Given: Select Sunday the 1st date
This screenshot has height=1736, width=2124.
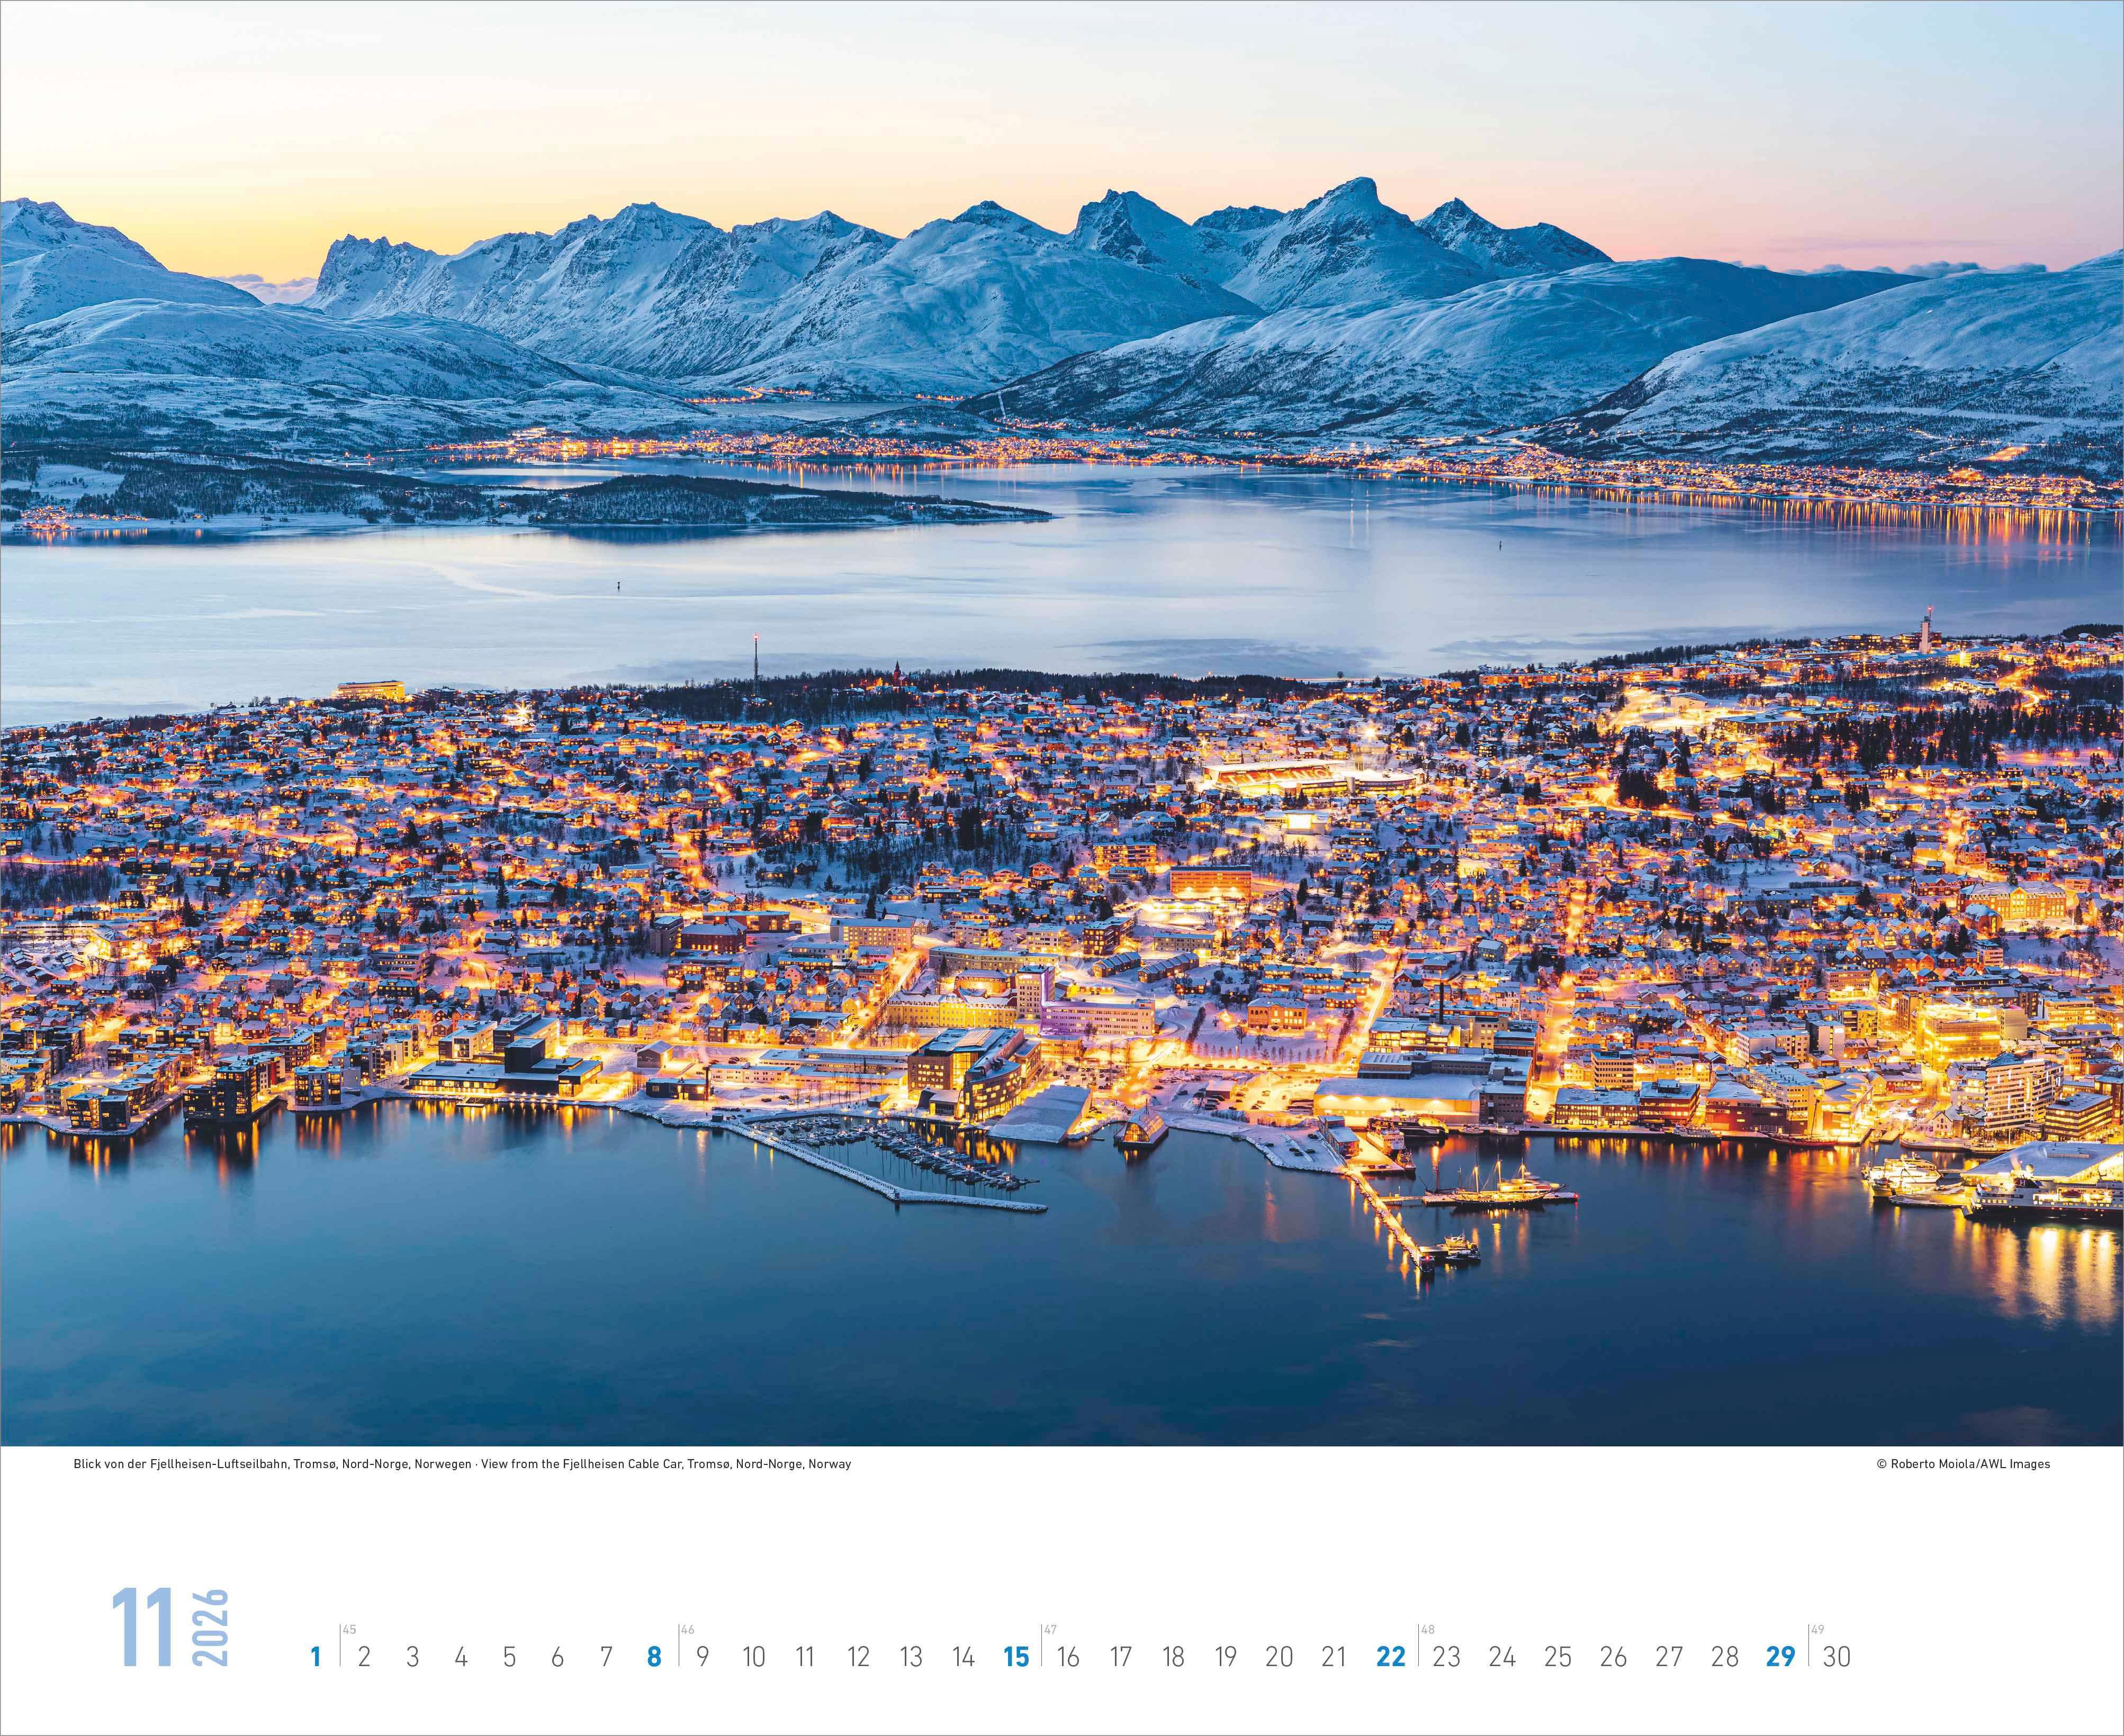Looking at the screenshot, I should tap(316, 1657).
